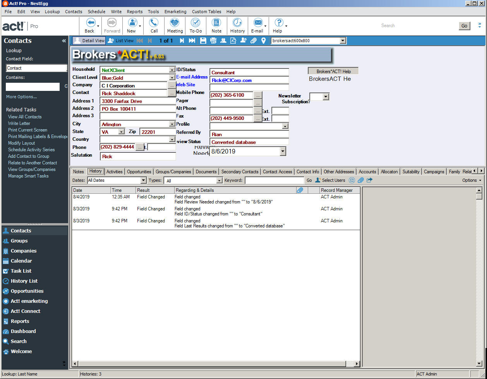Expand the Newsletter Subscription dropdown

pyautogui.click(x=326, y=97)
